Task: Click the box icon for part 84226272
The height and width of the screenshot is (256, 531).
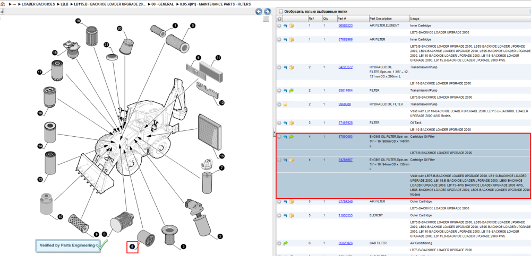Action: click(x=291, y=67)
